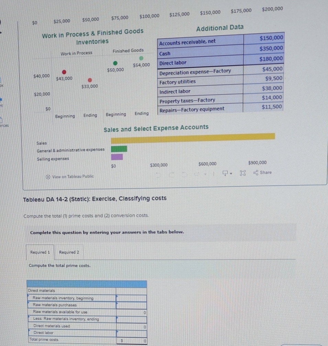Click the 'Finished Goods' column header
Screen dimensions: 328x346
pos(128,50)
